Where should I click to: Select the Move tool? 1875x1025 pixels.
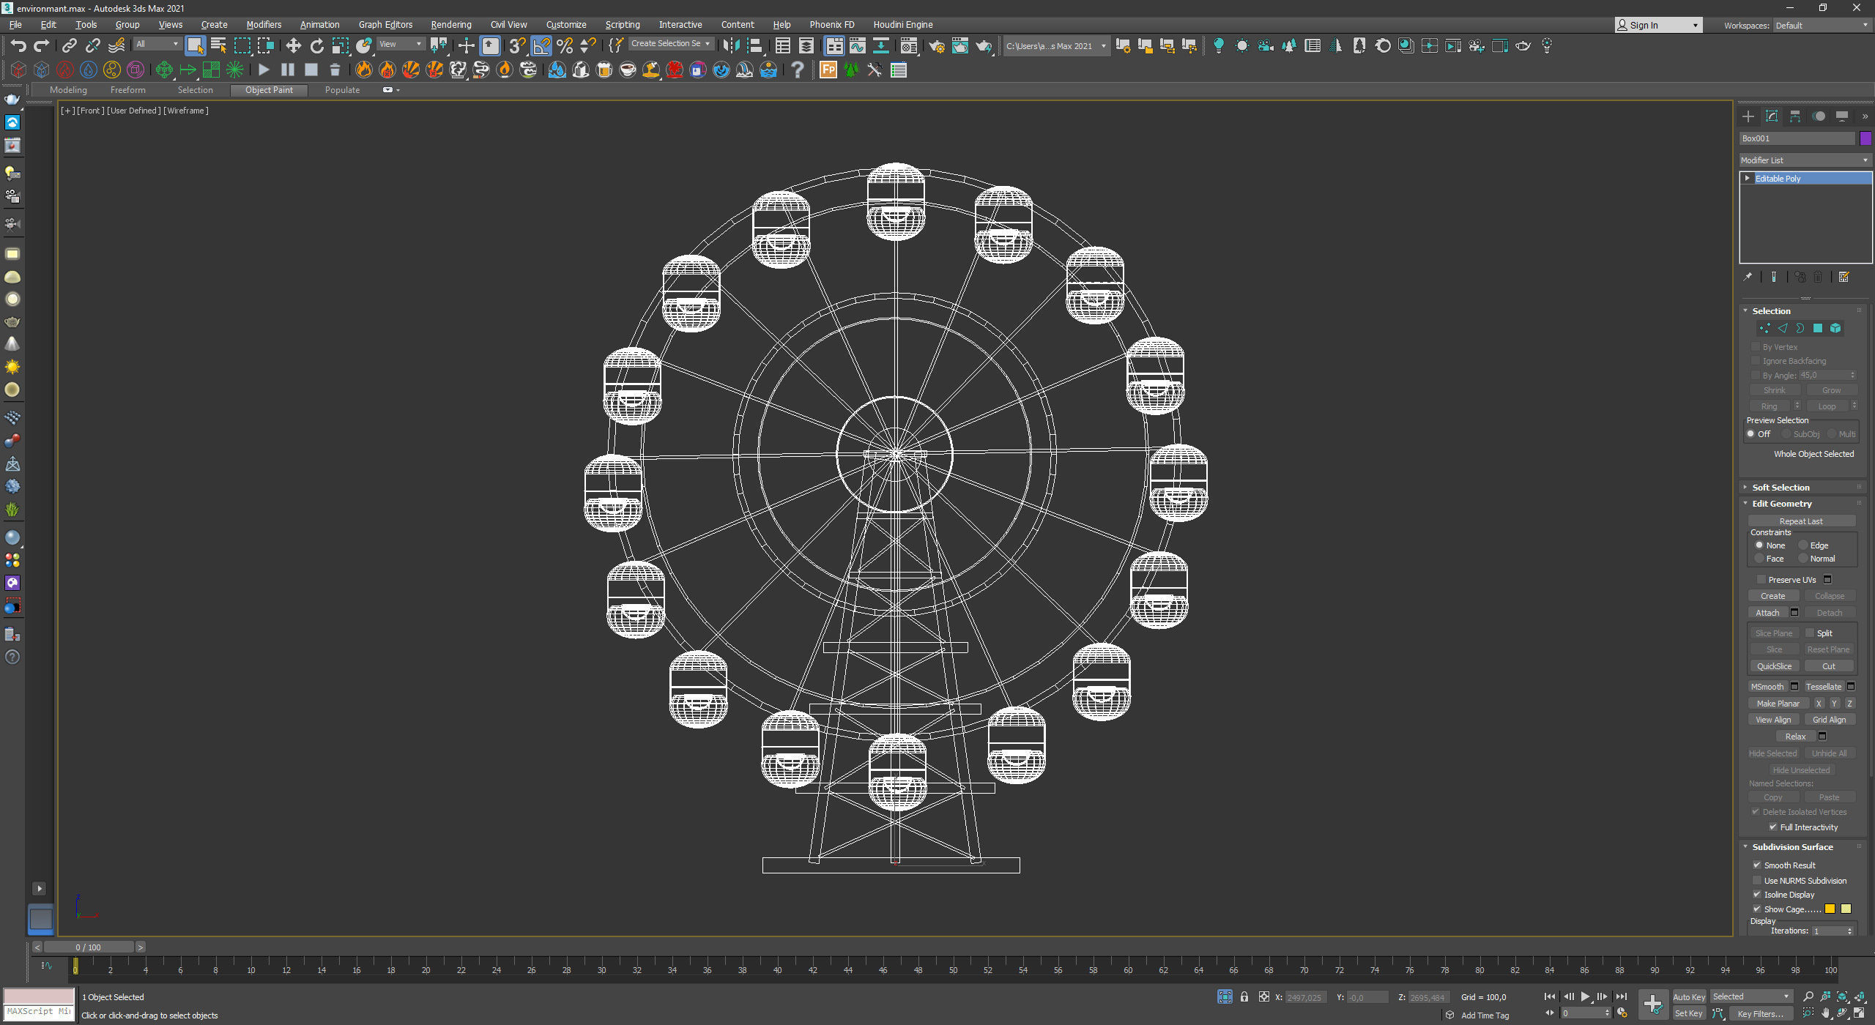[x=293, y=46]
